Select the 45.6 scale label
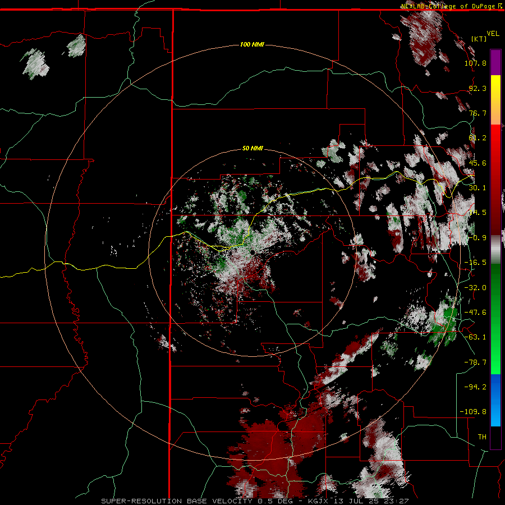The width and height of the screenshot is (505, 505). [478, 163]
